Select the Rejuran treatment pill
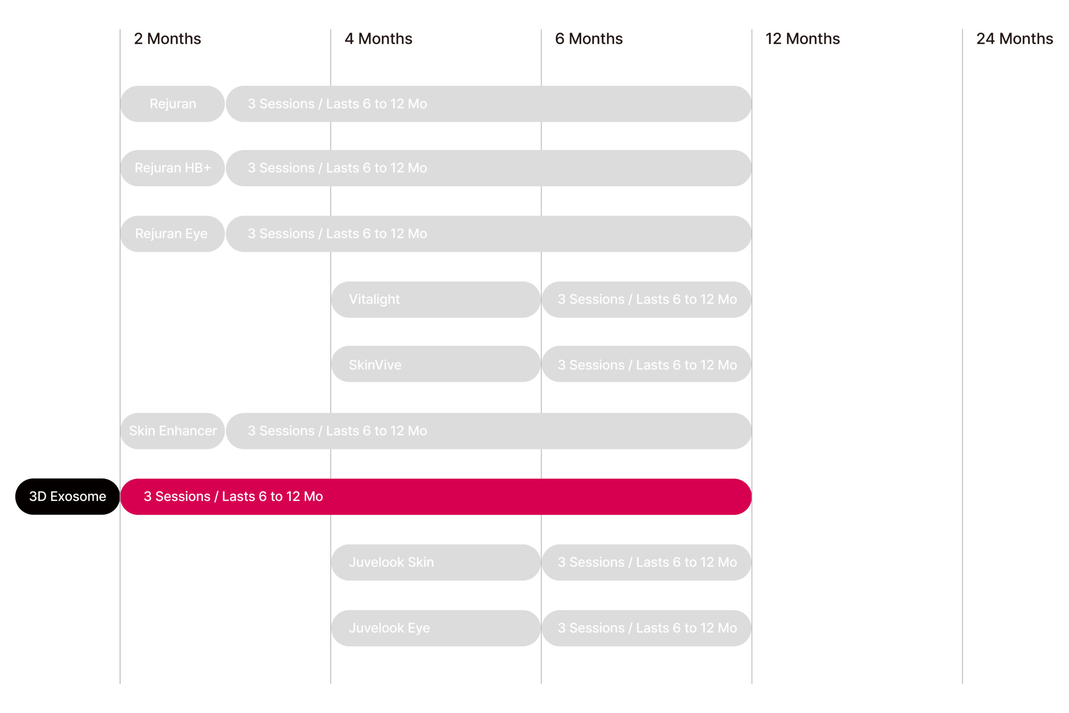1069x713 pixels. (172, 104)
